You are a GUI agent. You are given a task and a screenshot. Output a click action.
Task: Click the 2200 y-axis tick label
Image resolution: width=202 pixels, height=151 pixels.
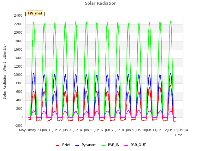pos(18,24)
